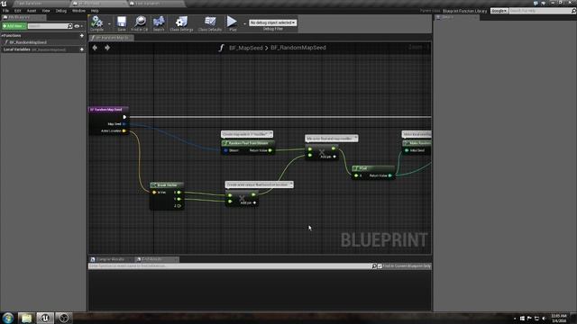Navigate forward with the graph forward arrow
577x324 pixels.
107,48
